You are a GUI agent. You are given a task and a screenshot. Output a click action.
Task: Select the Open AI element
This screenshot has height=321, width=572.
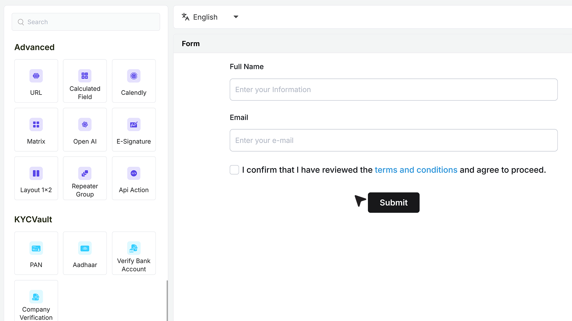[x=85, y=130]
